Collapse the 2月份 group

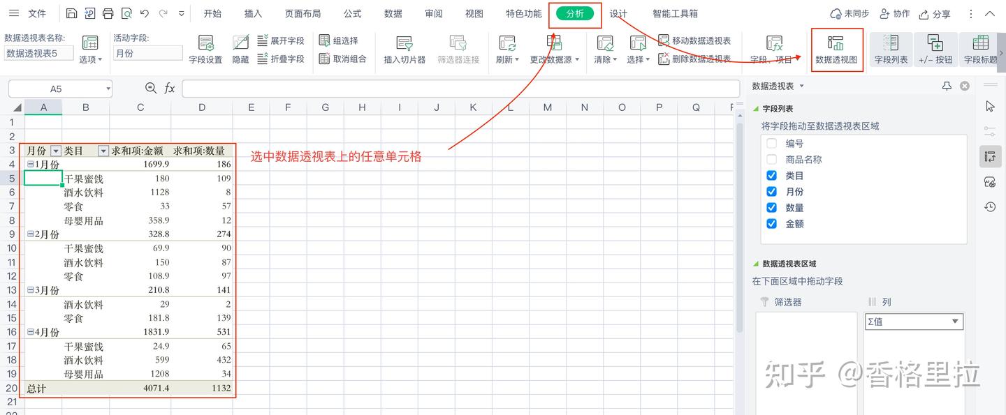31,234
